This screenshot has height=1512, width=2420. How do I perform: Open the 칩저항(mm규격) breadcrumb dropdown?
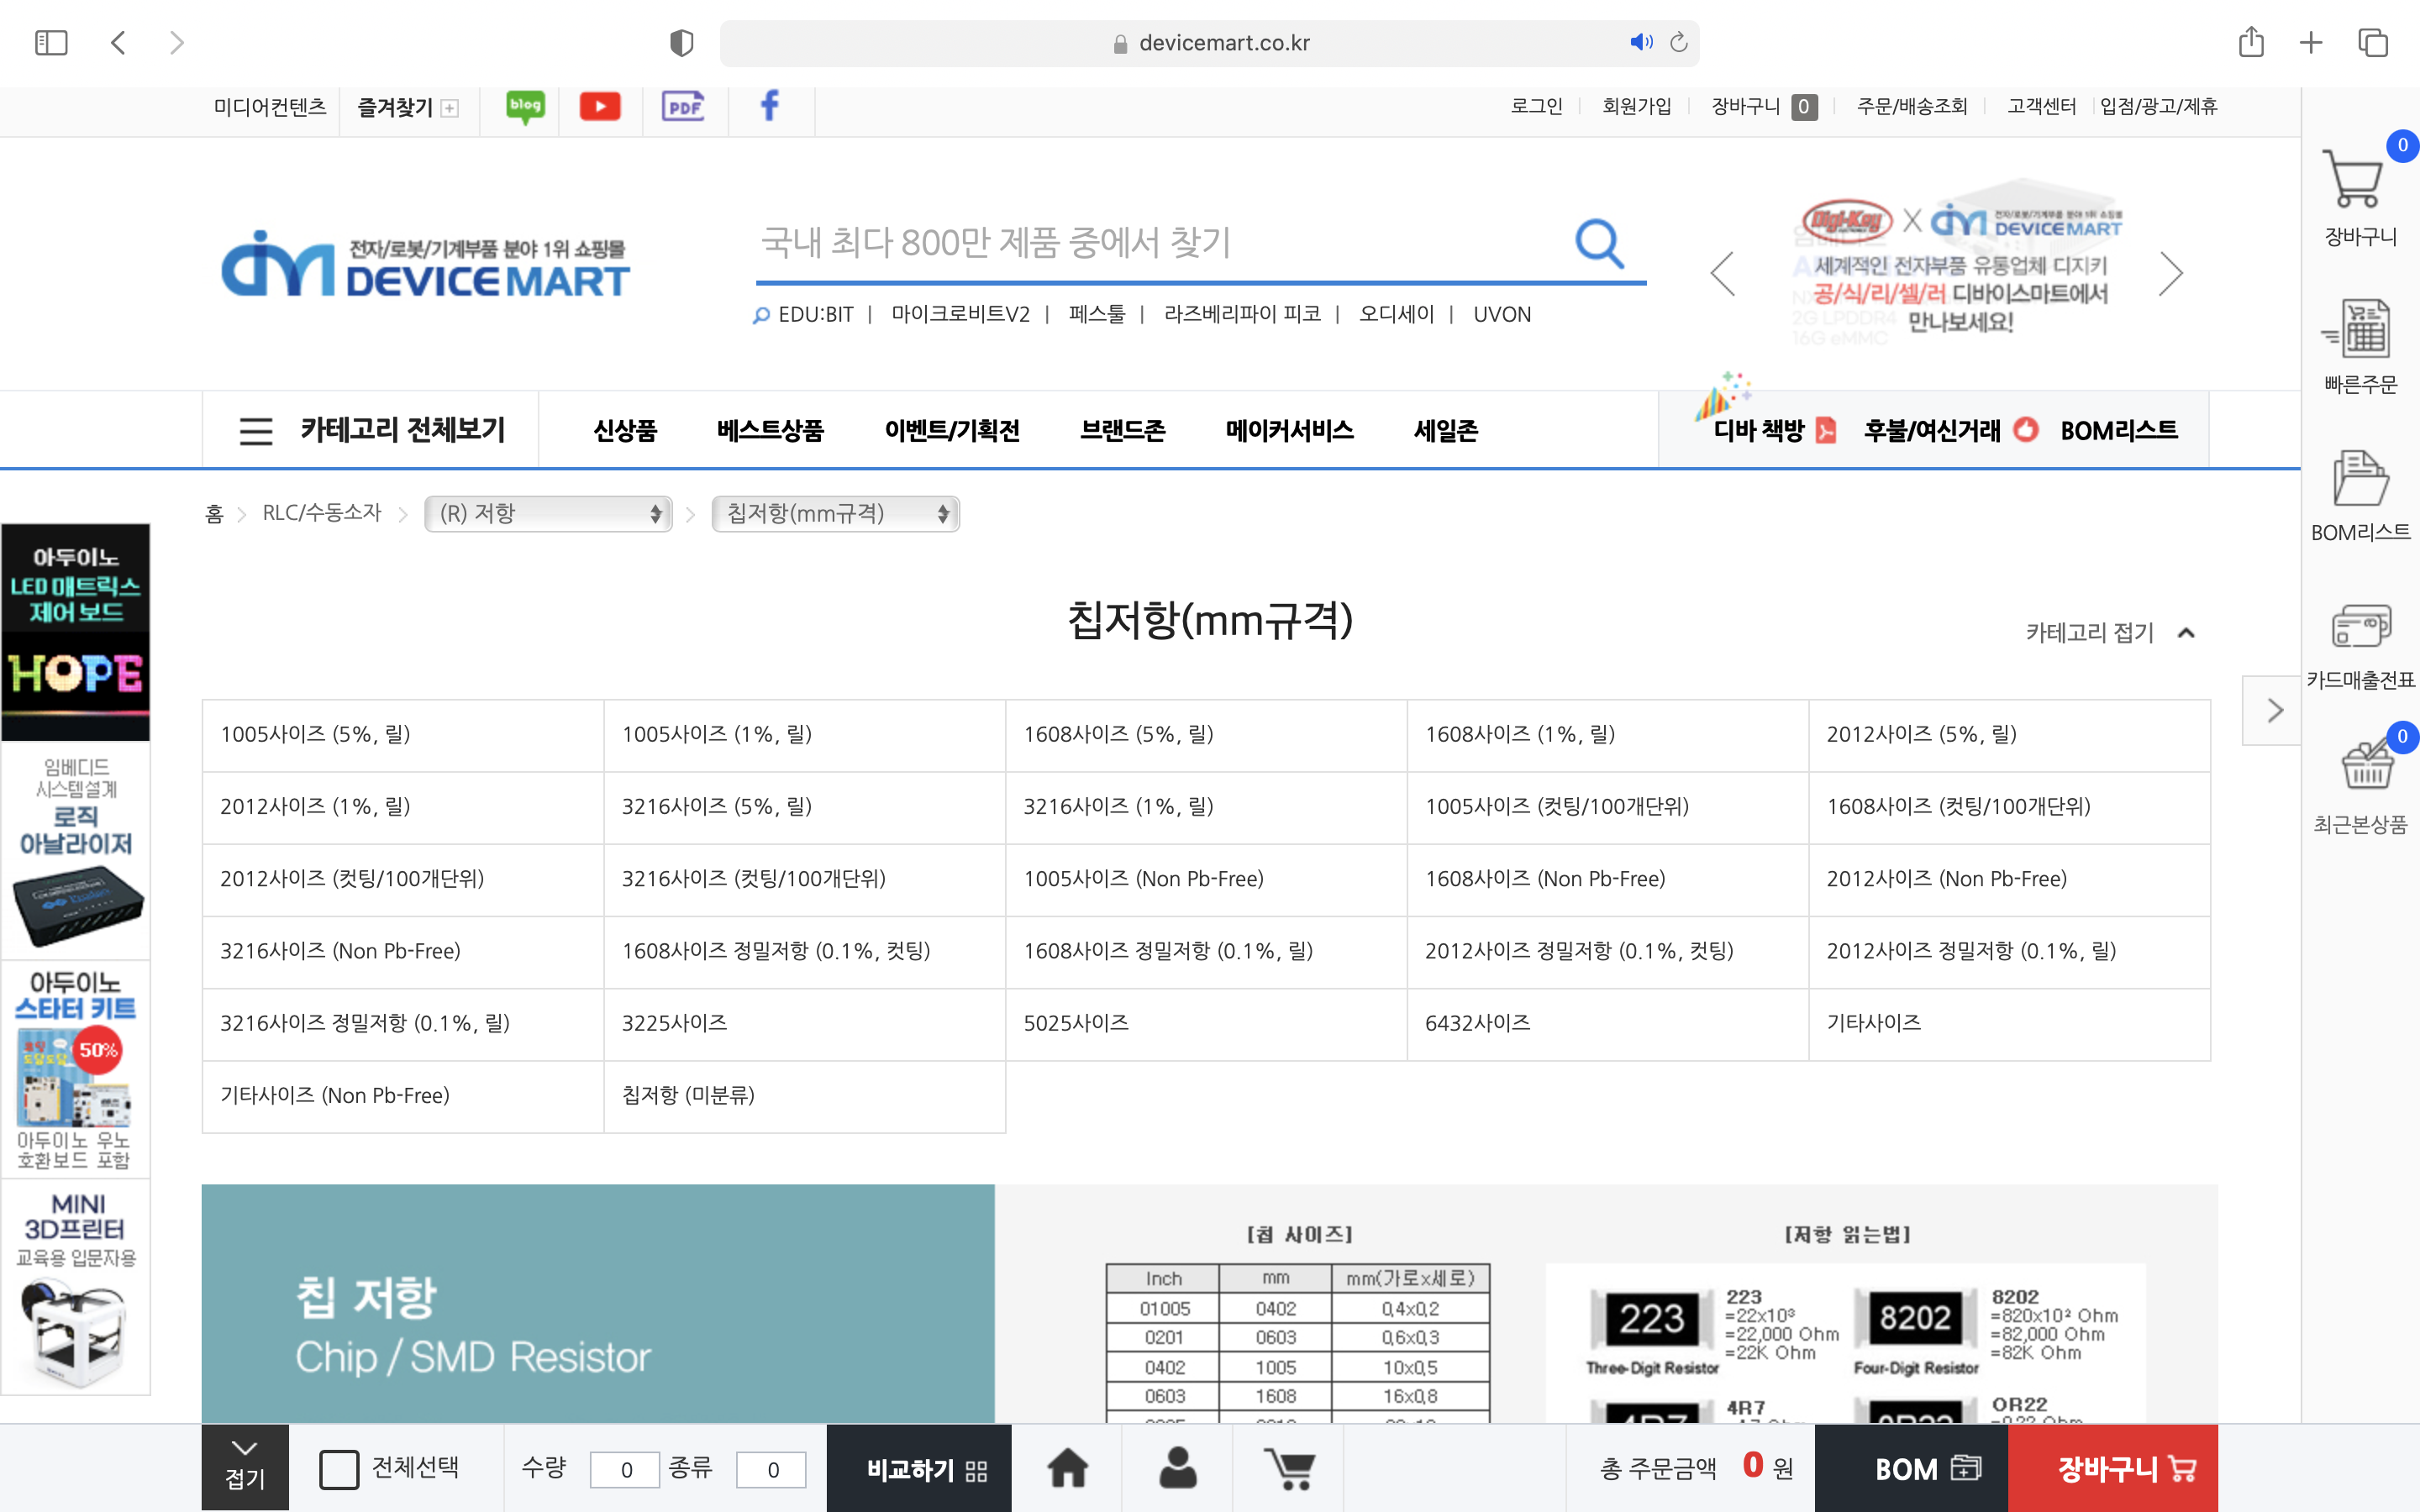click(835, 514)
